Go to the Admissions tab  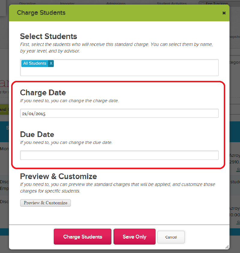[x=116, y=3]
